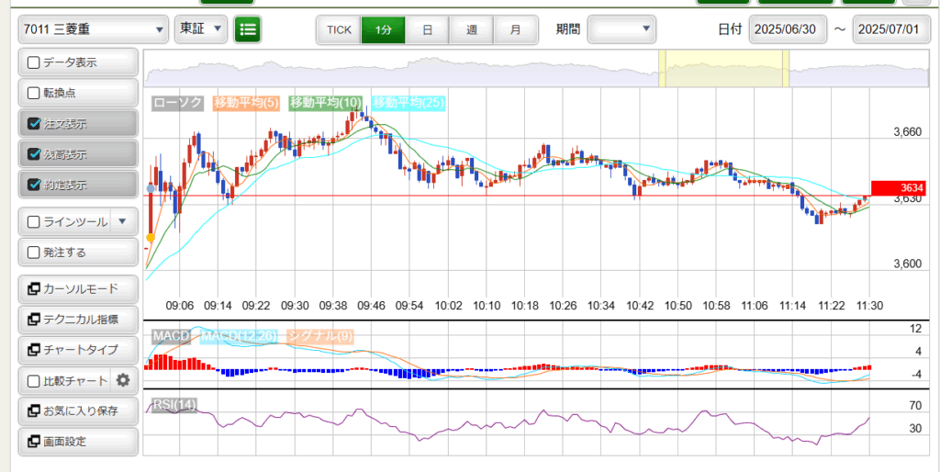Enable the 転換点 checkbox
940x472 pixels.
pos(34,93)
